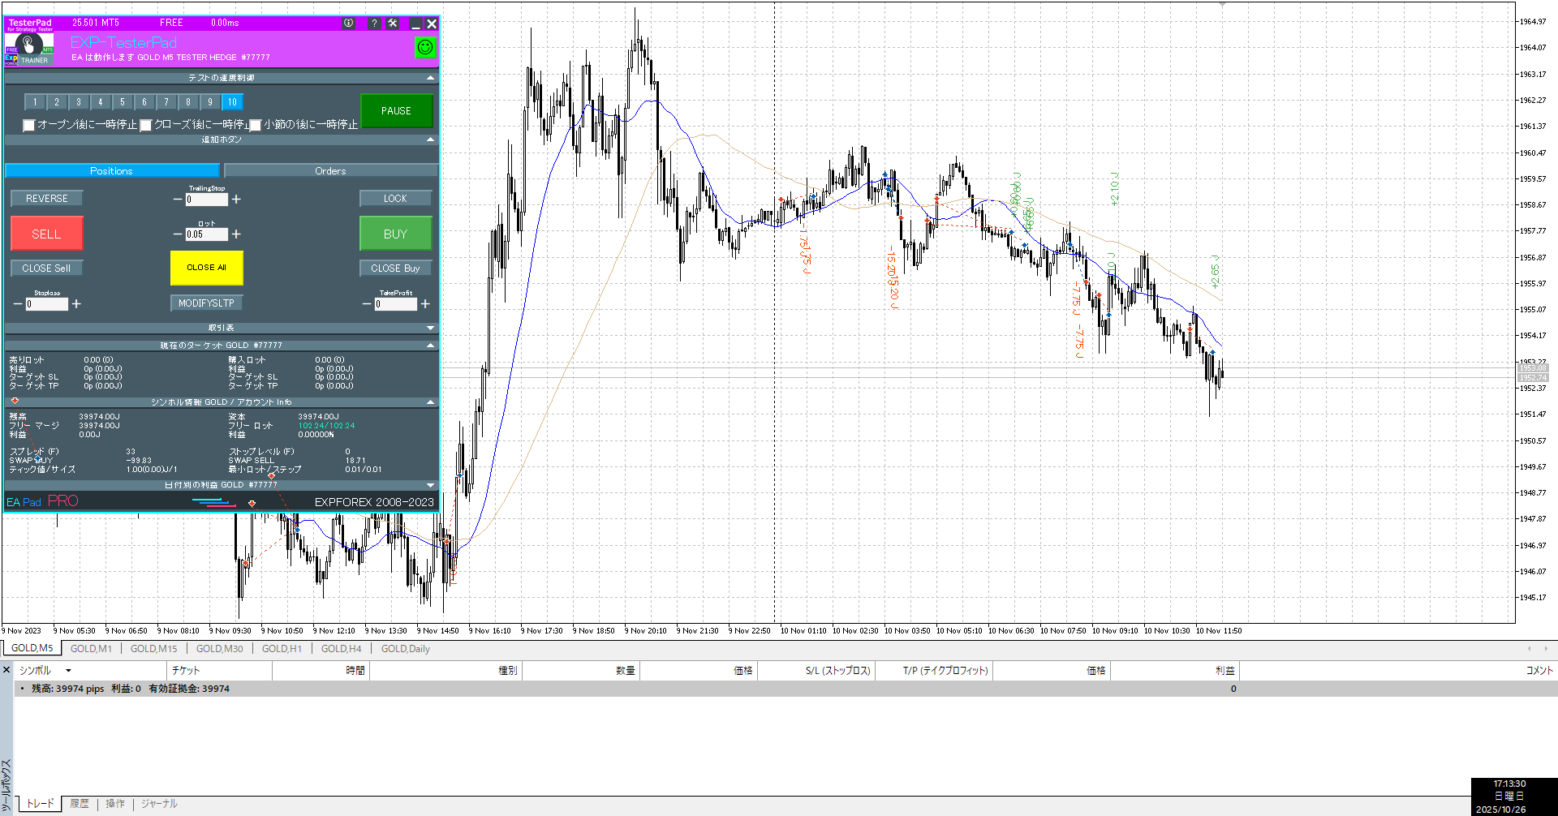Switch to the Orders tab

tap(330, 171)
